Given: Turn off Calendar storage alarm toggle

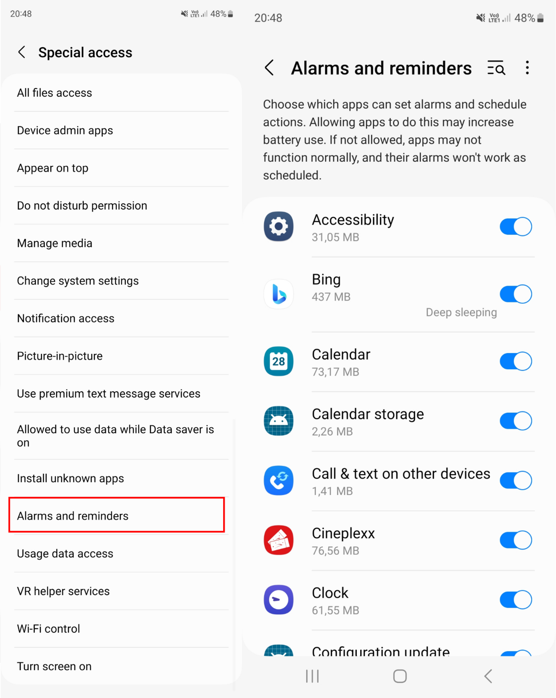Looking at the screenshot, I should point(516,421).
